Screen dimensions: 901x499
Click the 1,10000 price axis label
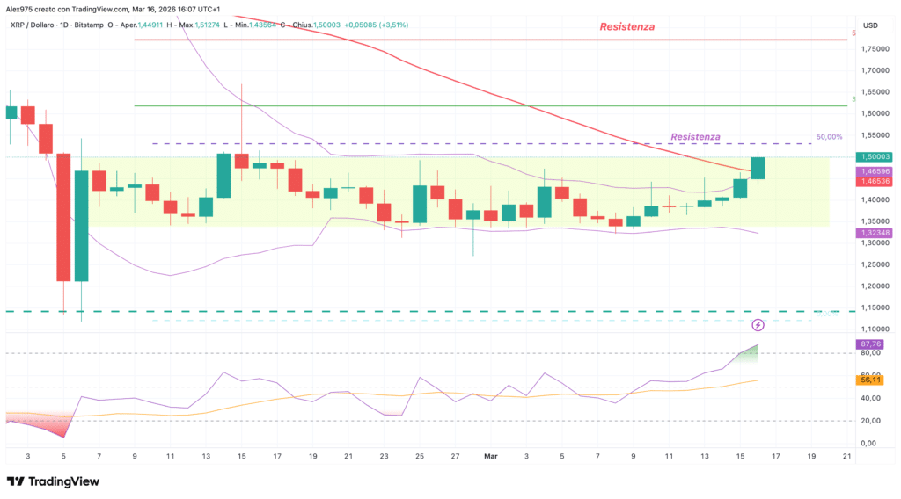(x=875, y=329)
